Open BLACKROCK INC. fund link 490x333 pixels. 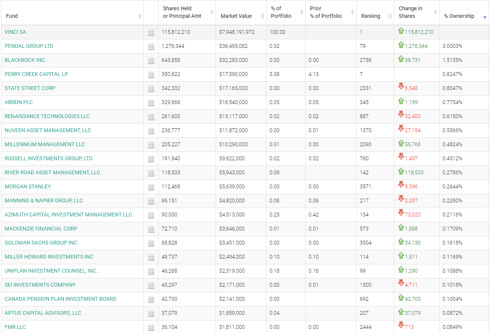25,60
